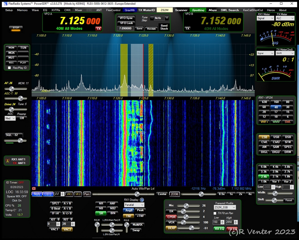Open the Spotting menu item
Image resolution: width=299 pixels, height=240 pixels.
pyautogui.click(x=198, y=10)
